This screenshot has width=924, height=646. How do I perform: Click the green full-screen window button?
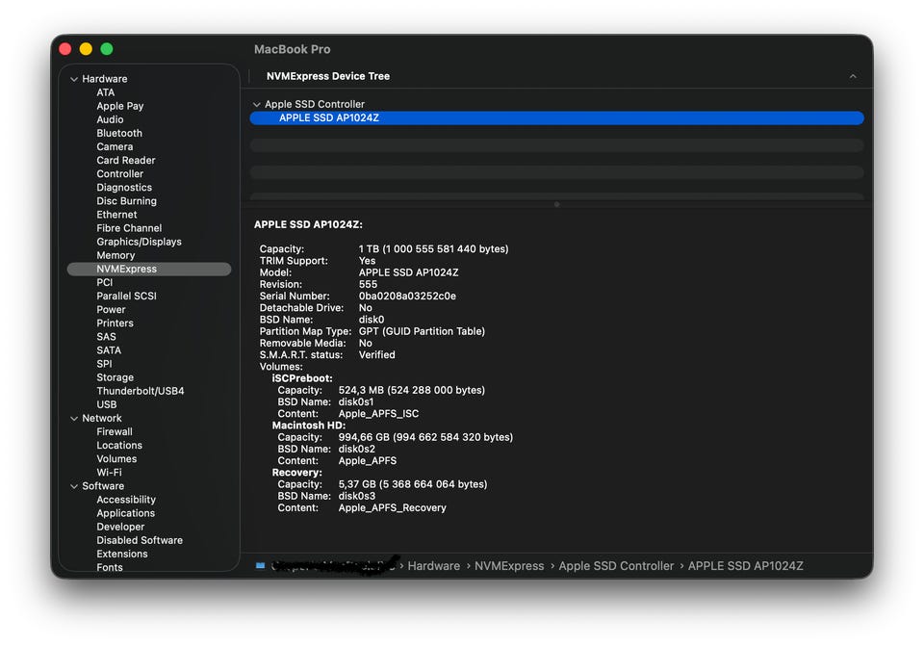pyautogui.click(x=107, y=49)
